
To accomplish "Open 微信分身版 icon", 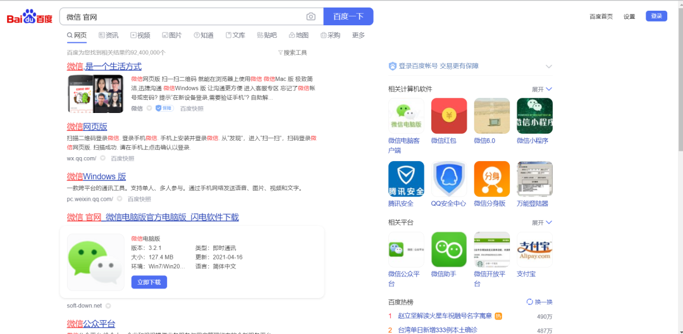I will [x=492, y=179].
